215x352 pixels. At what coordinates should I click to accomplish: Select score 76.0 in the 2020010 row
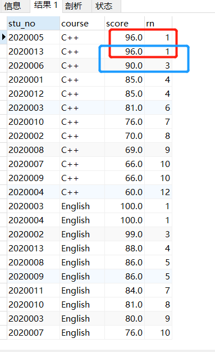[x=125, y=122]
